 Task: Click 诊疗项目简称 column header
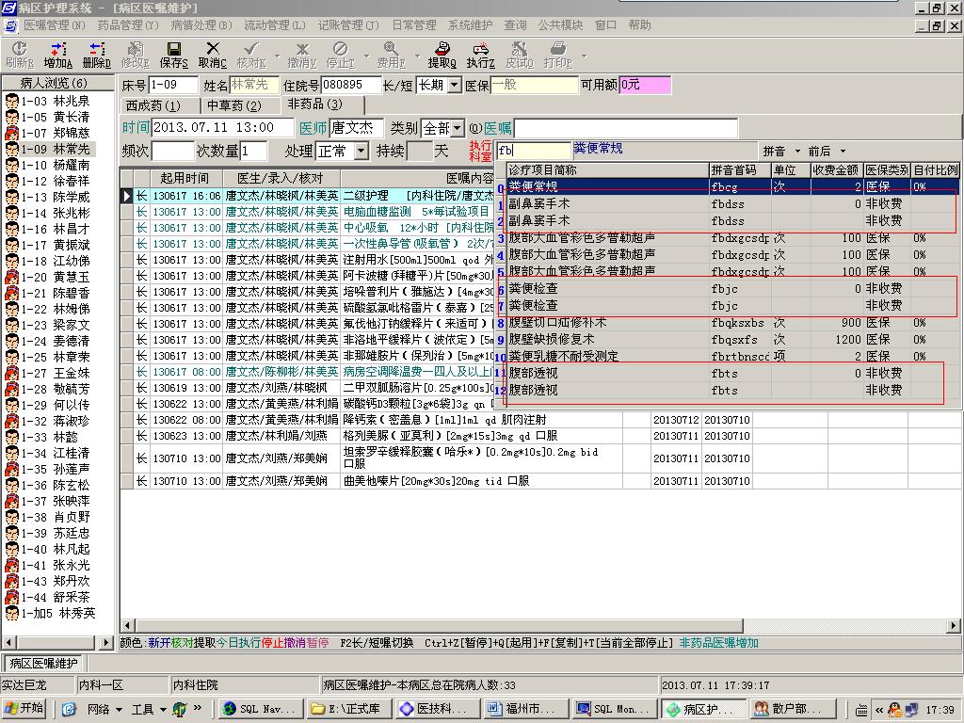coord(607,170)
